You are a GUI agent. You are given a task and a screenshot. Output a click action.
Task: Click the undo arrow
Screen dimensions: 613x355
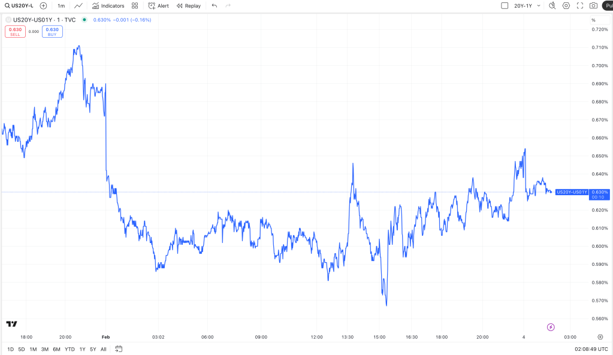coord(215,5)
